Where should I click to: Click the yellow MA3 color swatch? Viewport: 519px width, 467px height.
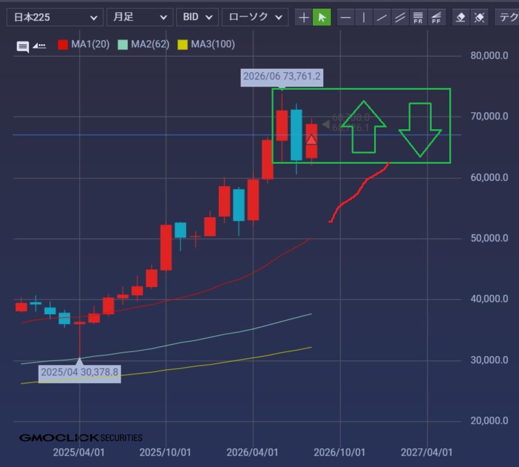(x=182, y=45)
